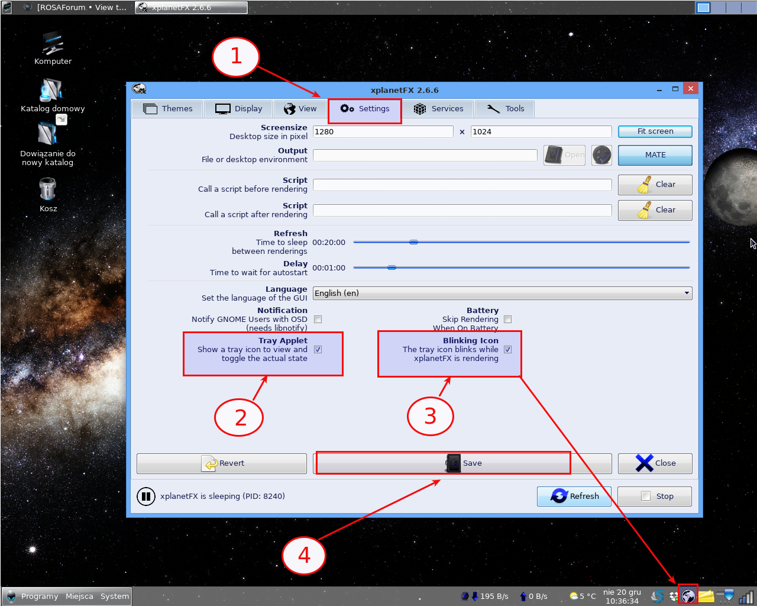Viewport: 757px width, 606px height.
Task: Click the Close button with blue X
Action: 655,463
